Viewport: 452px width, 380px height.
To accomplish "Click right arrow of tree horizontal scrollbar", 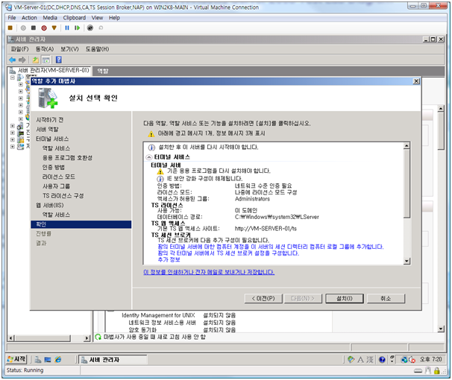I will click(87, 338).
